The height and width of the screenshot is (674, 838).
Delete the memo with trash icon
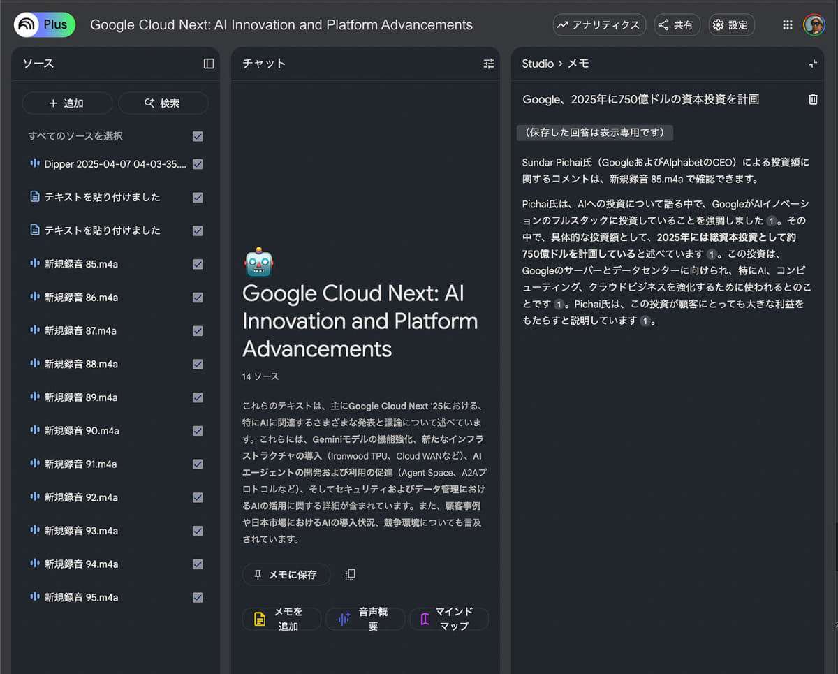click(813, 100)
